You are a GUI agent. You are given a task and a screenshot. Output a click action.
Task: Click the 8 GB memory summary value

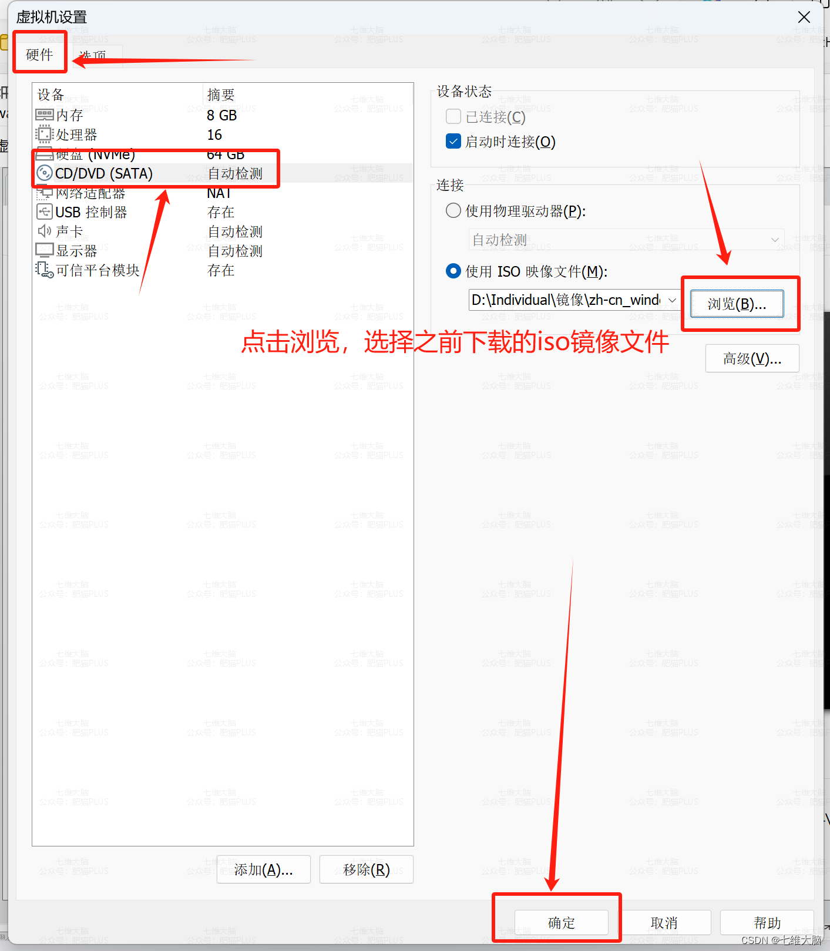click(x=221, y=115)
